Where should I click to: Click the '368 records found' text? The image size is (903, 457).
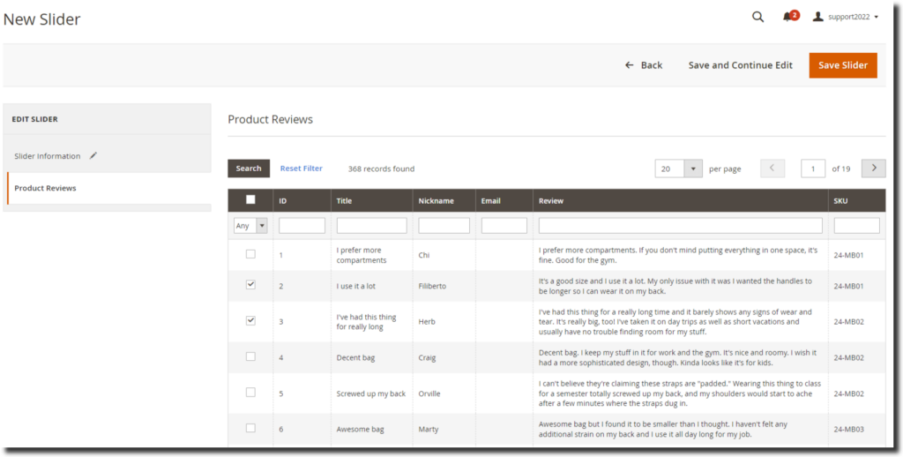[x=381, y=169]
